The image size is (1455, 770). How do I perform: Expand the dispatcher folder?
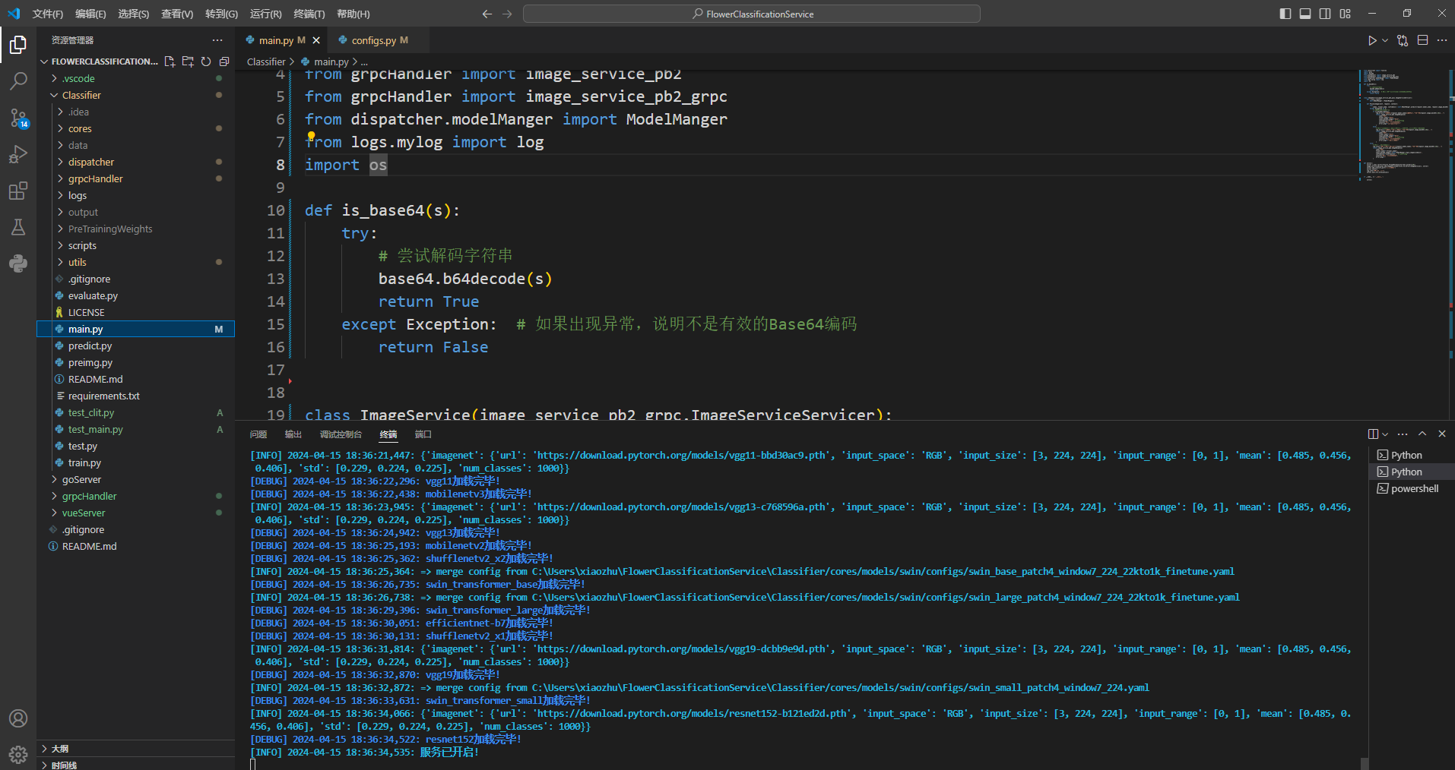[x=135, y=162]
